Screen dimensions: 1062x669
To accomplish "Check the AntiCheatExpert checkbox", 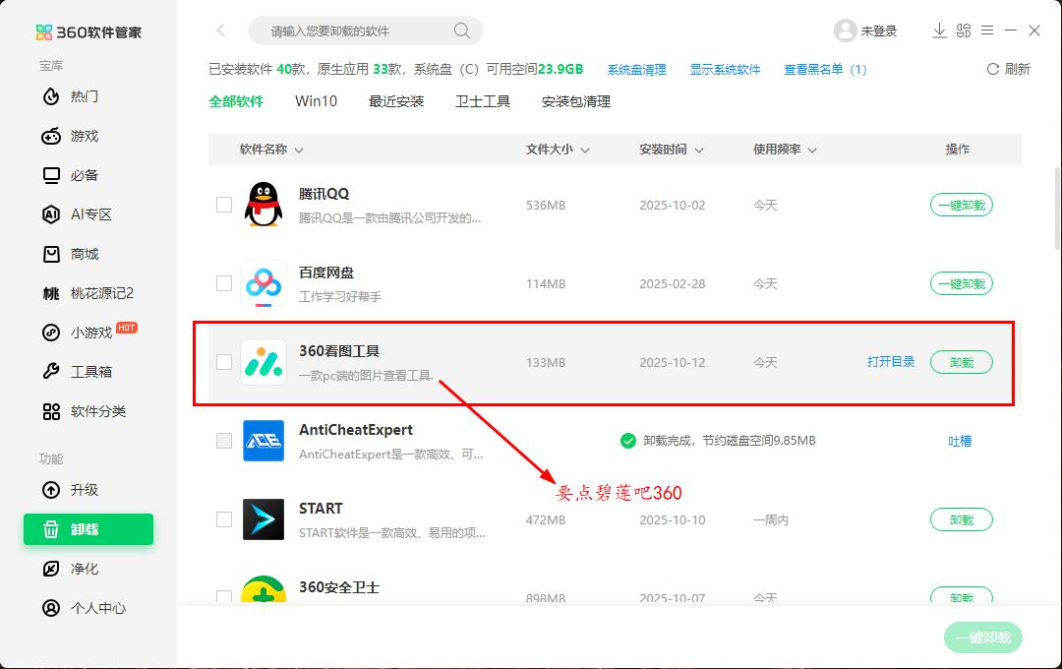I will (x=224, y=441).
